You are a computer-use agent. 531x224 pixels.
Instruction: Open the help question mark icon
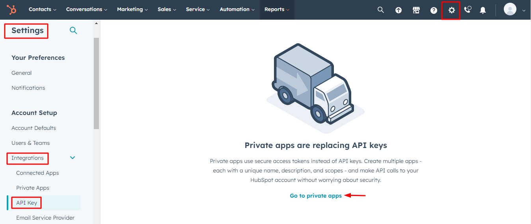[x=434, y=10]
